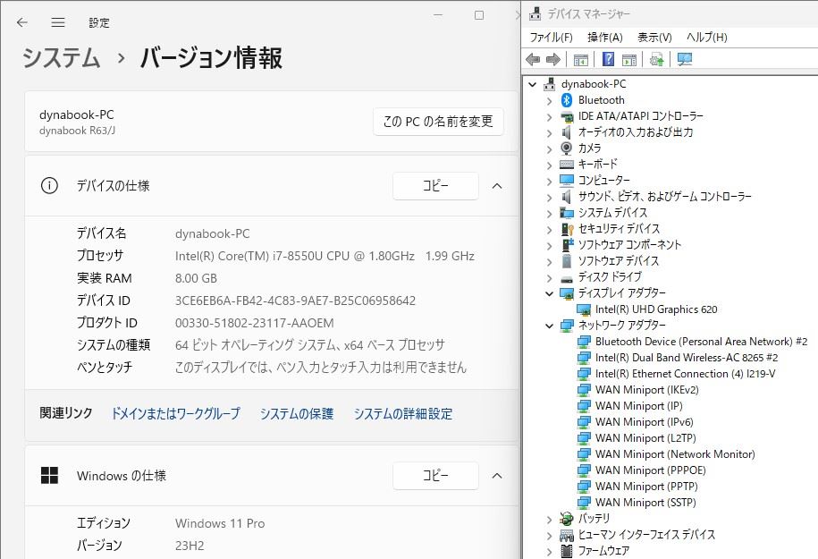Screen dimensions: 818x559
Task: Select WAN Miniport (PPPOE) entry
Action: 651,470
